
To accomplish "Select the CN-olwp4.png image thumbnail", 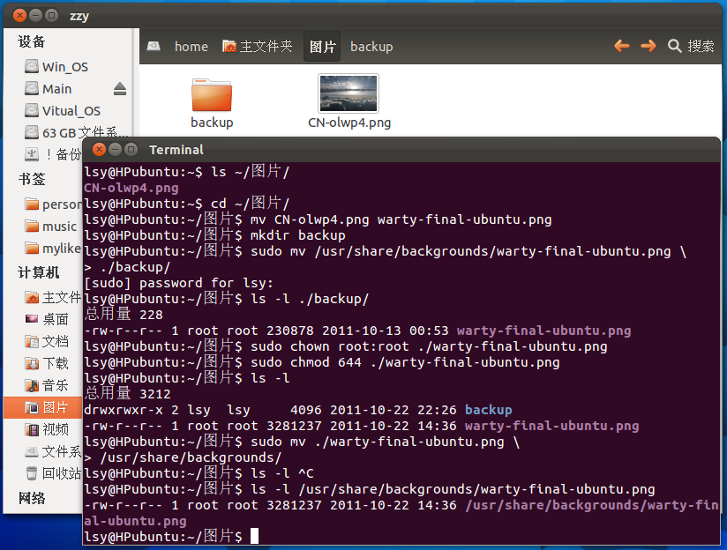I will [349, 93].
